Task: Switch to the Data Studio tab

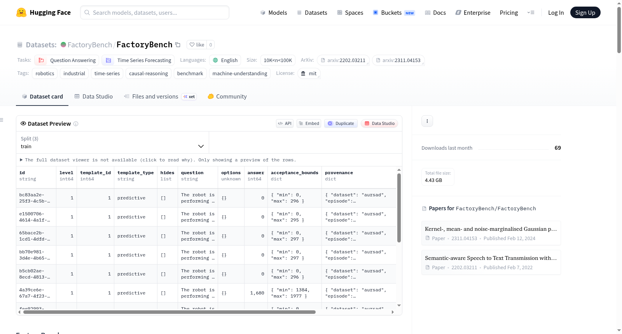Action: (94, 97)
